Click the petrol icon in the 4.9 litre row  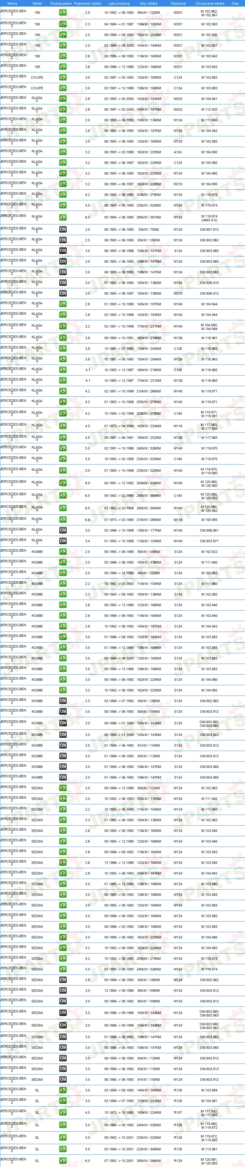tap(62, 438)
